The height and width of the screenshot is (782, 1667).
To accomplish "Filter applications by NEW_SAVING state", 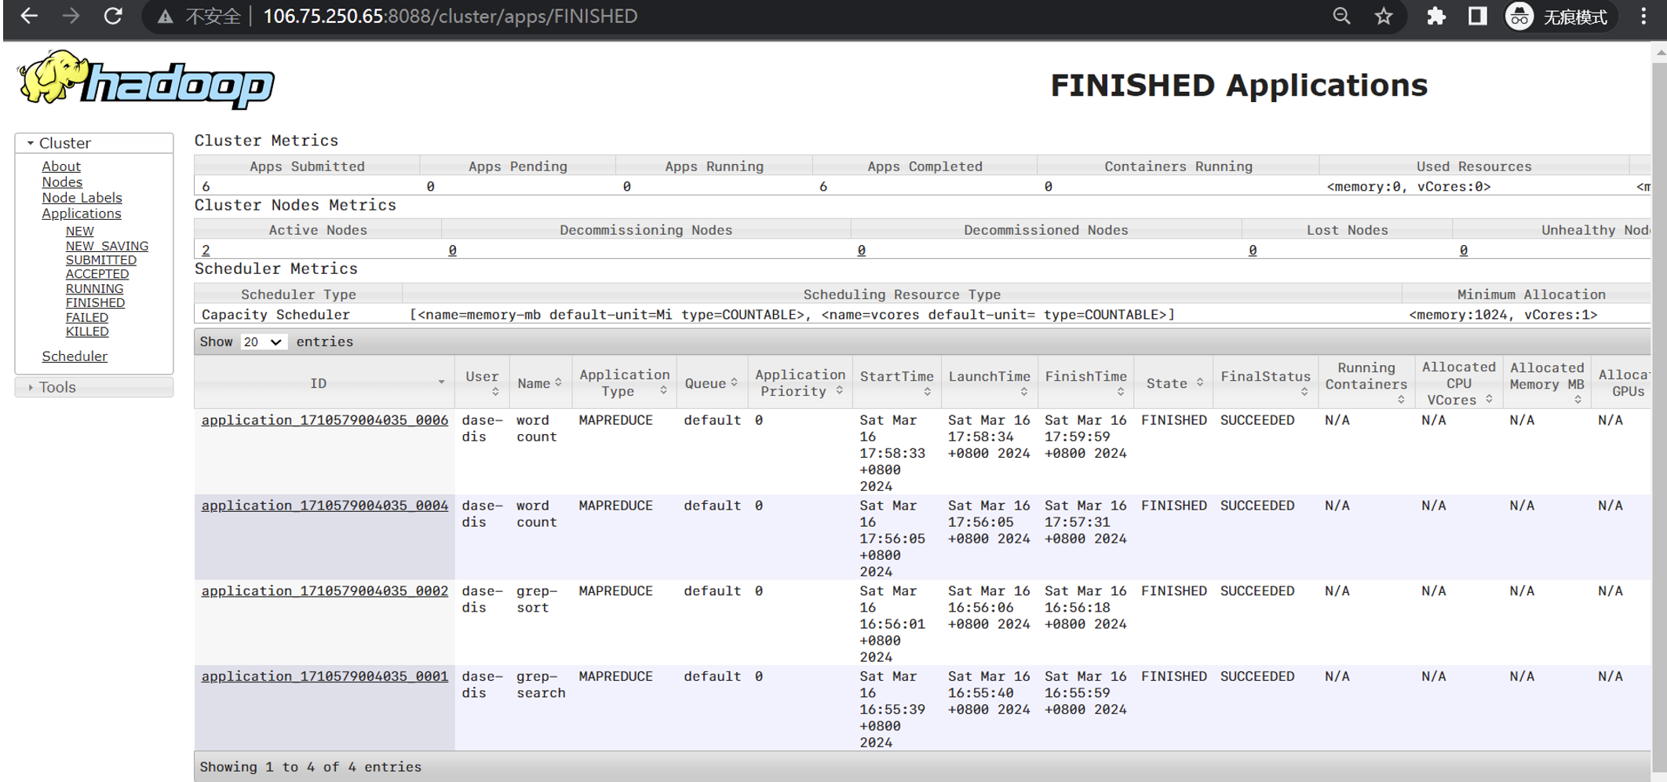I will (x=107, y=246).
